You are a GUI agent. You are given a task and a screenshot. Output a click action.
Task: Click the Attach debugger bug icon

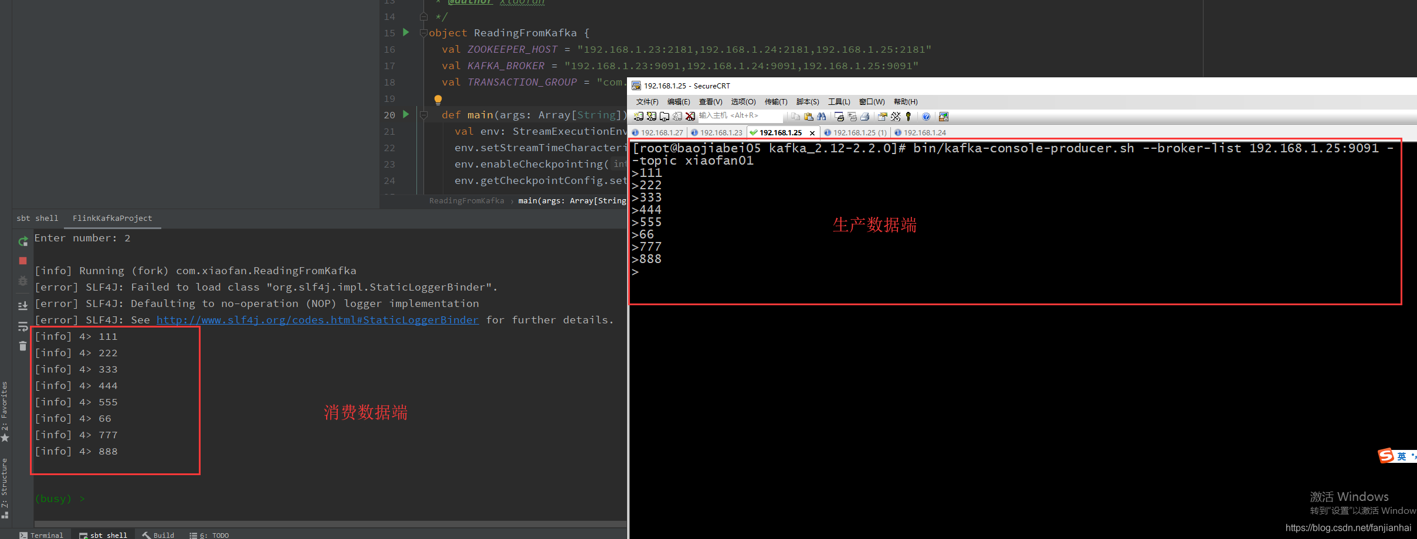coord(23,281)
